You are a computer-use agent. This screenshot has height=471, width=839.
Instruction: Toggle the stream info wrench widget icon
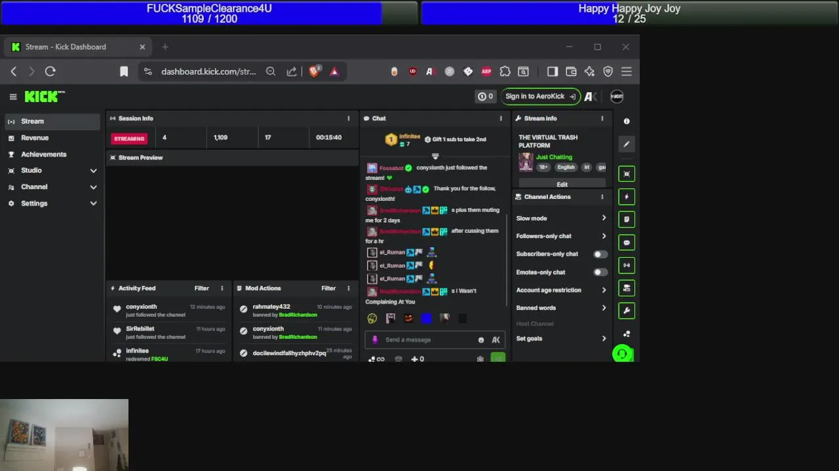(x=627, y=311)
